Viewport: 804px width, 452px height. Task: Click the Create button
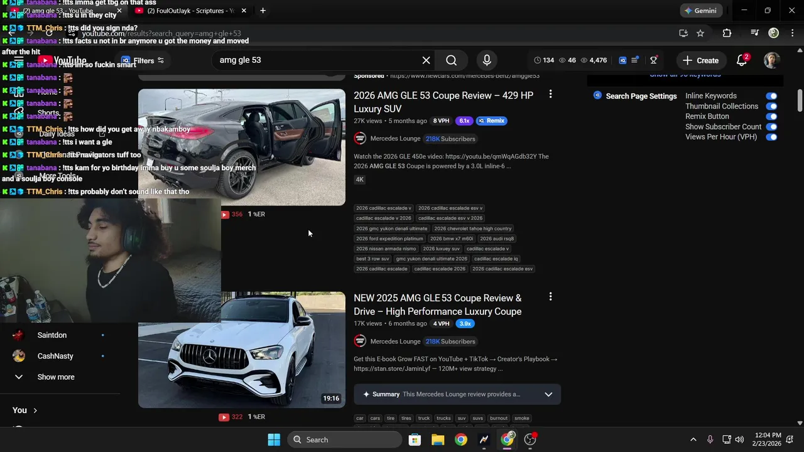700,60
